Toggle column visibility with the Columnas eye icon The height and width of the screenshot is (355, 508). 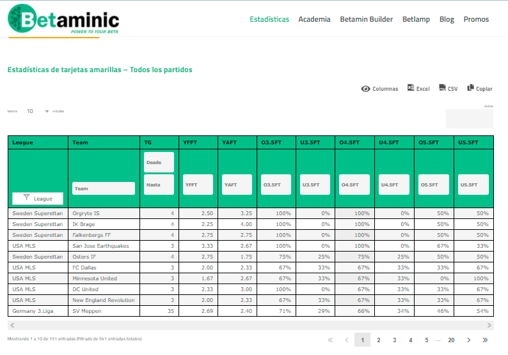(365, 89)
